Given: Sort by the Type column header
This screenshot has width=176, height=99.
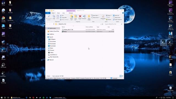Looking at the screenshot, I should [x=98, y=27].
